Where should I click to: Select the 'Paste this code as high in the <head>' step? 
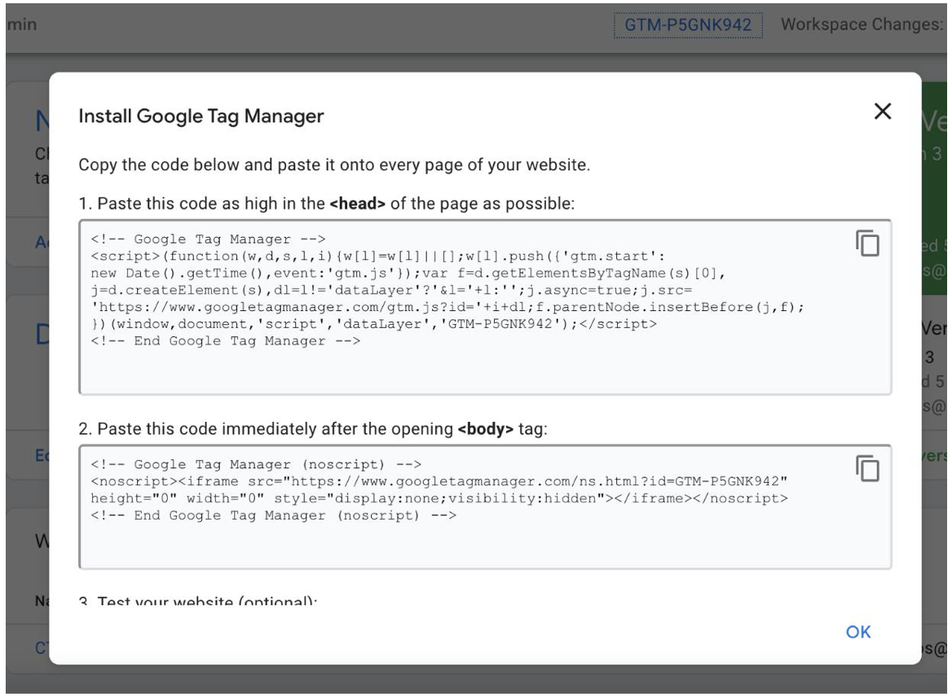[x=327, y=204]
